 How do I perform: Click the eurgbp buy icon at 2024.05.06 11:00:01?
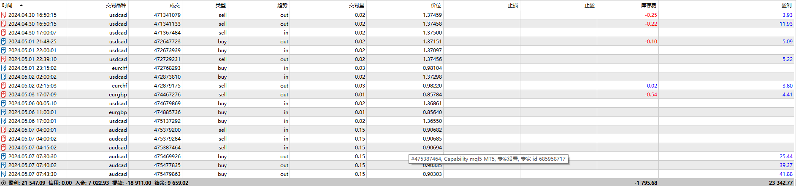4,112
